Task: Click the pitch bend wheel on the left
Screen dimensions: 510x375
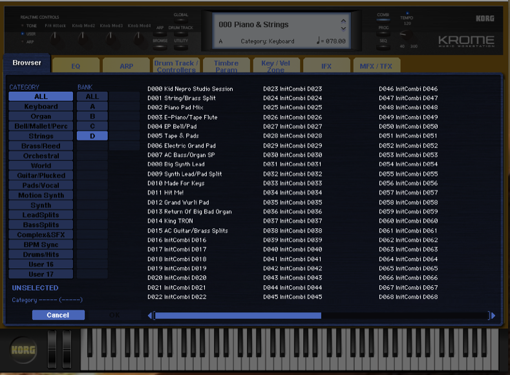Action: (52, 349)
